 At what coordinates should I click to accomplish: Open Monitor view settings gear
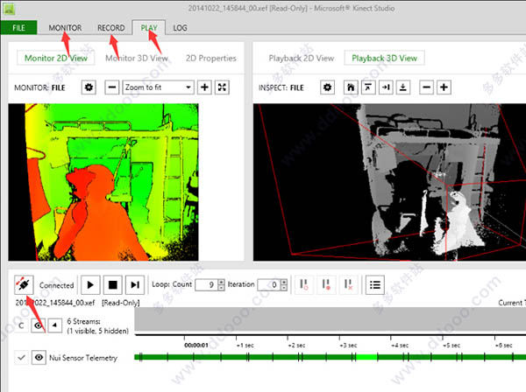point(89,87)
